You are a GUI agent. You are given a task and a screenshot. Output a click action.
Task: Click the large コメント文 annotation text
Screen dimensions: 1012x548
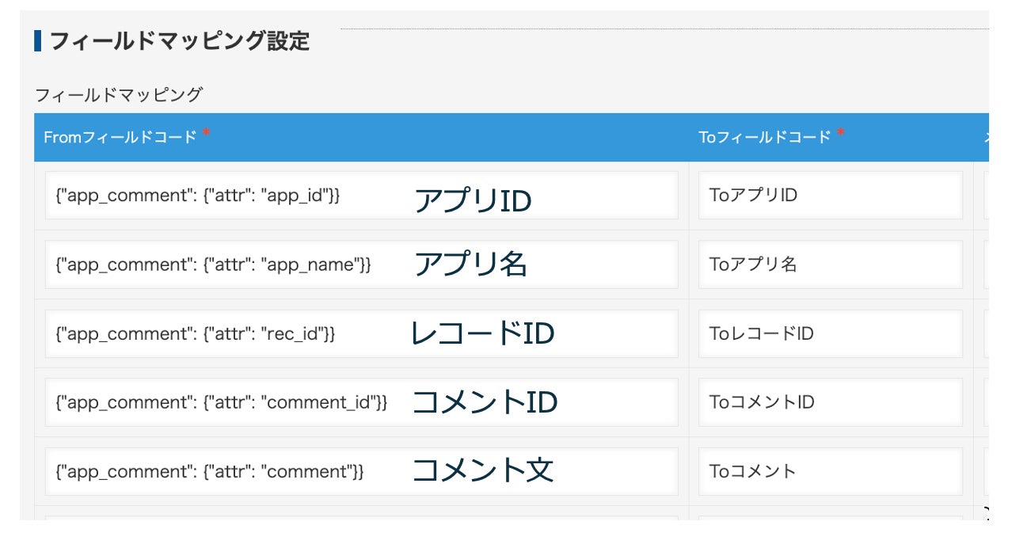coord(482,471)
